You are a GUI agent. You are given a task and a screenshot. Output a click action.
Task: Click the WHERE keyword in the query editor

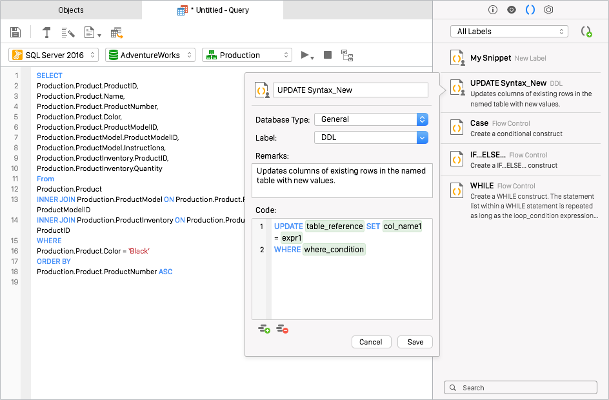(49, 241)
